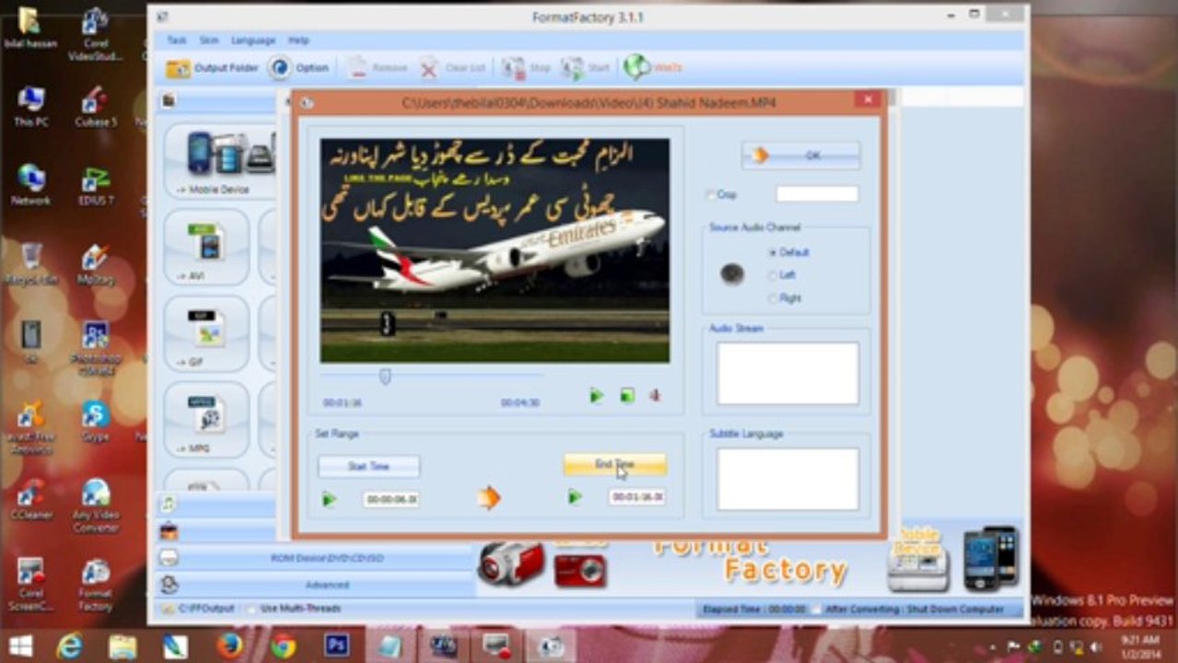Open the Windows Start button
1178x663 pixels.
click(x=21, y=645)
